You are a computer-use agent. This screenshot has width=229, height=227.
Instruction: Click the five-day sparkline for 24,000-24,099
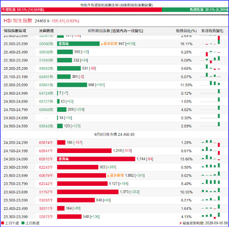pyautogui.click(x=210, y=158)
